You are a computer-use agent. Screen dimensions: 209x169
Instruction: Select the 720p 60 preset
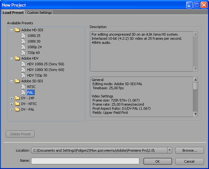[33, 52]
